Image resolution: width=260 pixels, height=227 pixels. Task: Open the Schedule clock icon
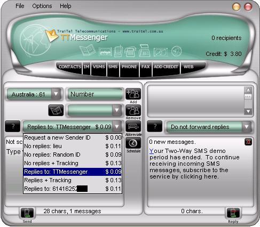[x=133, y=143]
